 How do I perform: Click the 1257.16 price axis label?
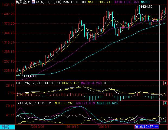tap(8, 61)
